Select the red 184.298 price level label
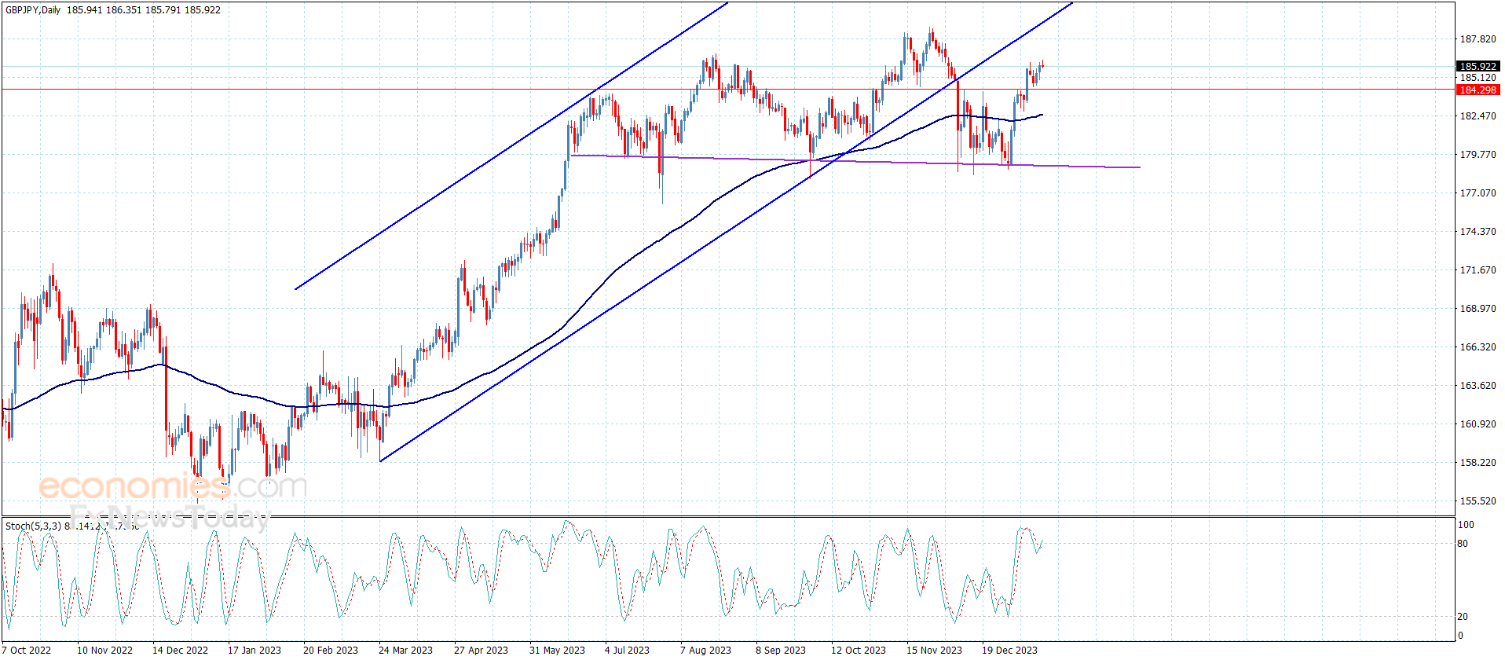Screen dimensions: 1505x660 pyautogui.click(x=1478, y=90)
